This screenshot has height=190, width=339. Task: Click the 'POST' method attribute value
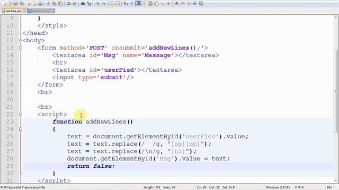(96, 48)
